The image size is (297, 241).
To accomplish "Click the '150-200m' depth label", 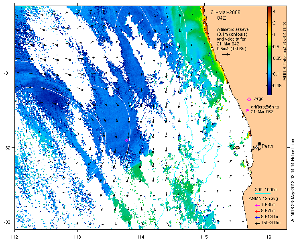I will [271, 223].
